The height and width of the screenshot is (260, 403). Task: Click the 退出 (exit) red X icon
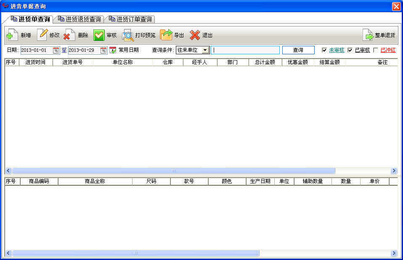point(195,35)
